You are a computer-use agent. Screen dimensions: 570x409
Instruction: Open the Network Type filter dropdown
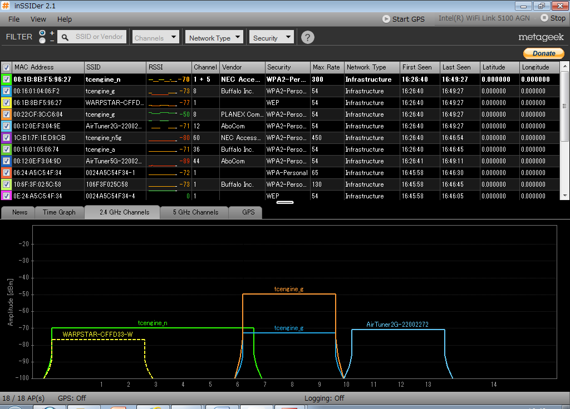point(214,37)
